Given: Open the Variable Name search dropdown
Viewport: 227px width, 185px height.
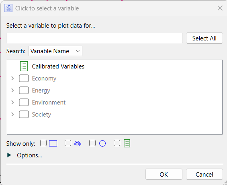Looking at the screenshot, I should click(x=55, y=51).
